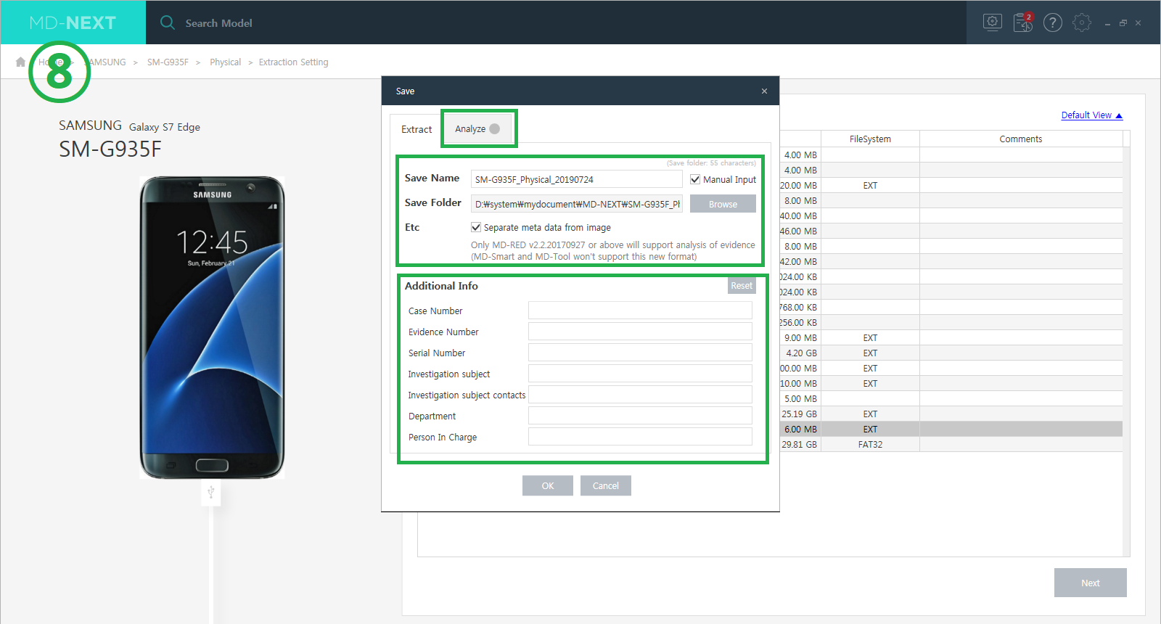Click the SM-G935F breadcrumb

click(x=168, y=62)
